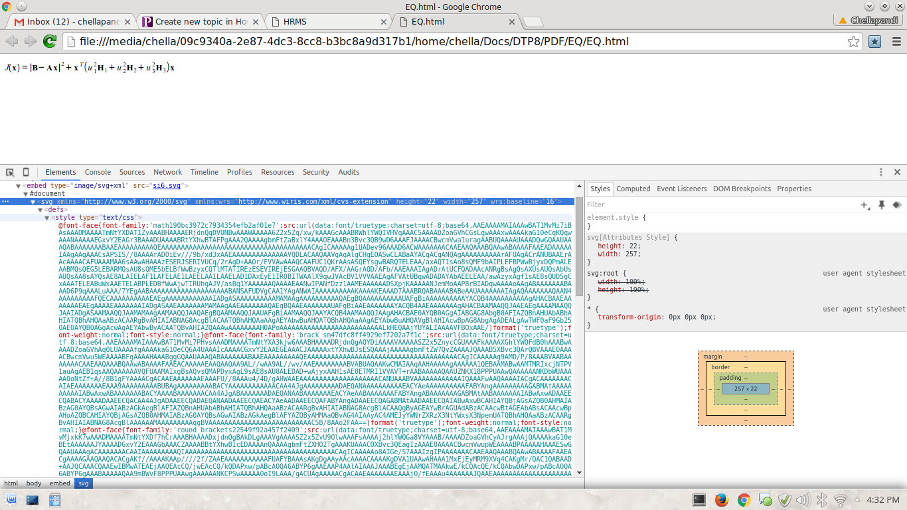Activate the inspect element picker

pyautogui.click(x=10, y=172)
